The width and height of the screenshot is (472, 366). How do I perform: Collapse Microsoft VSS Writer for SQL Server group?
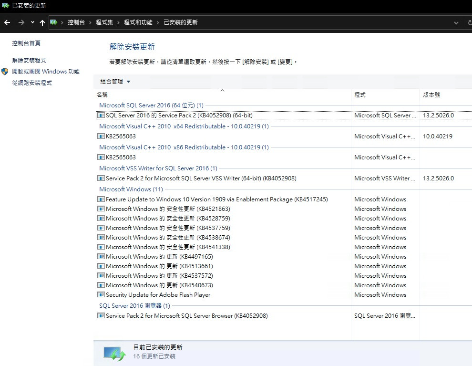point(158,168)
